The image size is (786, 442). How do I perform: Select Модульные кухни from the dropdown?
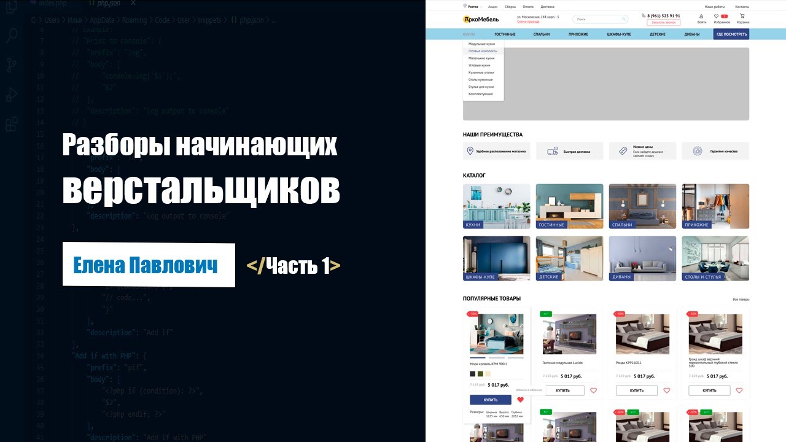(483, 44)
